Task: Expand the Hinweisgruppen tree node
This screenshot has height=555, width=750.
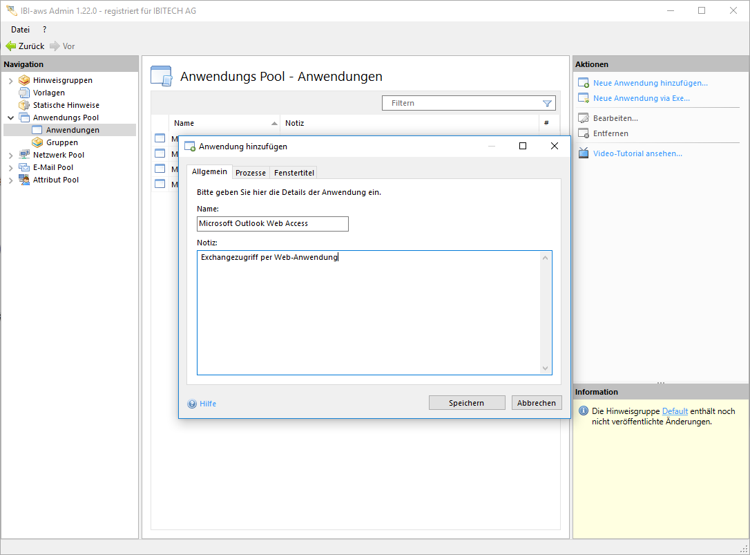Action: 10,81
